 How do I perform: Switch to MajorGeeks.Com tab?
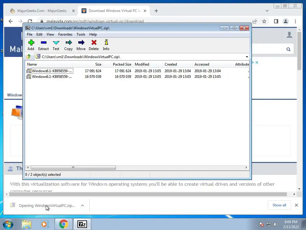pos(42,11)
